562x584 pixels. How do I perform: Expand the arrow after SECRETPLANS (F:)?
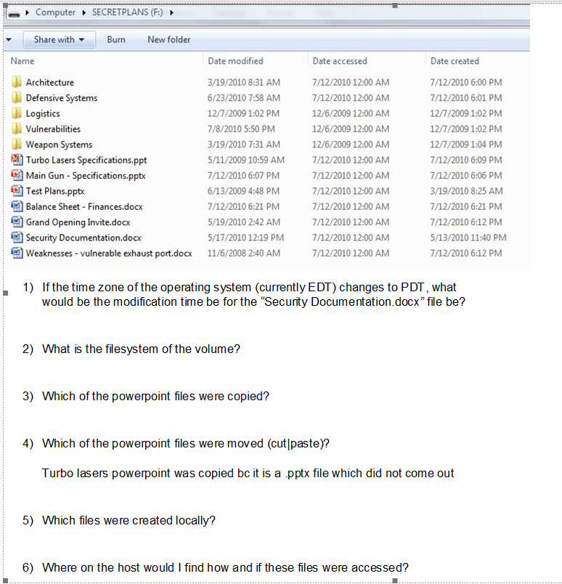point(171,12)
